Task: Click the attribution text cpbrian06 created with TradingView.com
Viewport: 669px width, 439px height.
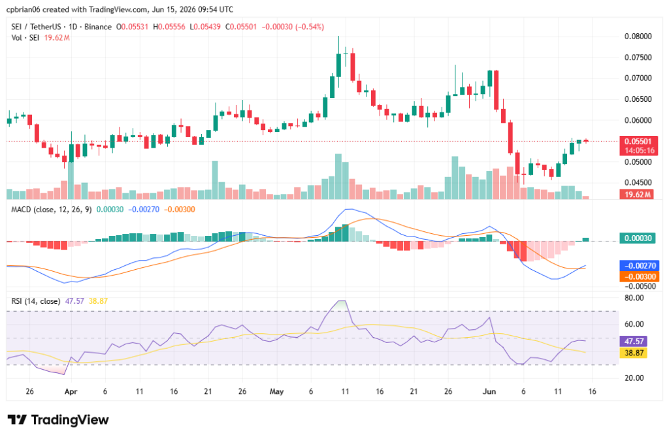Action: pyautogui.click(x=77, y=9)
